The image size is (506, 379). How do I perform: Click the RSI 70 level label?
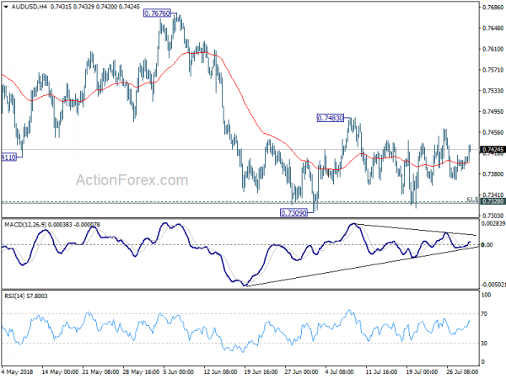pos(484,313)
